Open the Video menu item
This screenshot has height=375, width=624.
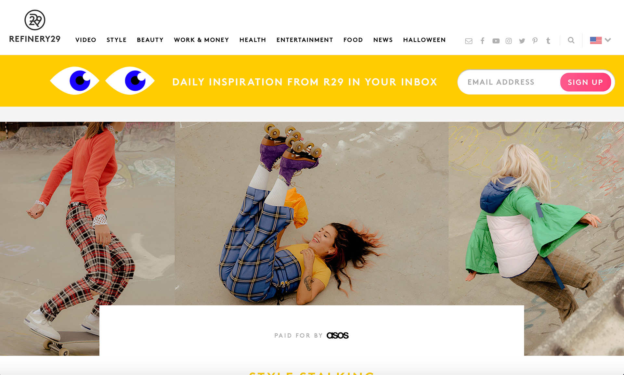[x=86, y=40]
